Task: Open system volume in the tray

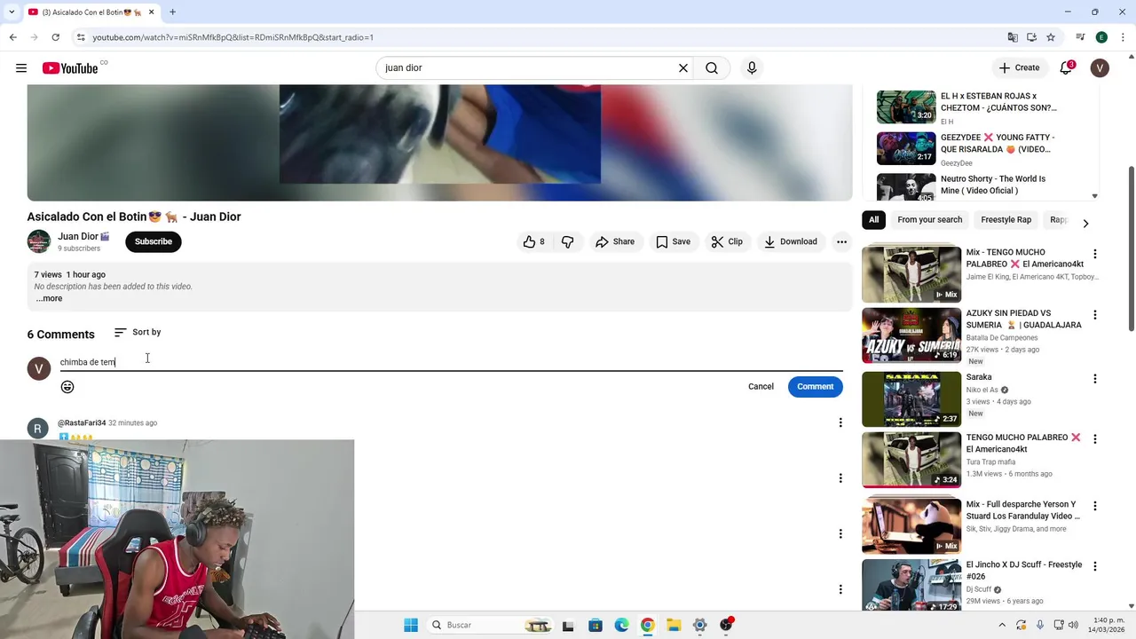Action: pyautogui.click(x=1073, y=625)
